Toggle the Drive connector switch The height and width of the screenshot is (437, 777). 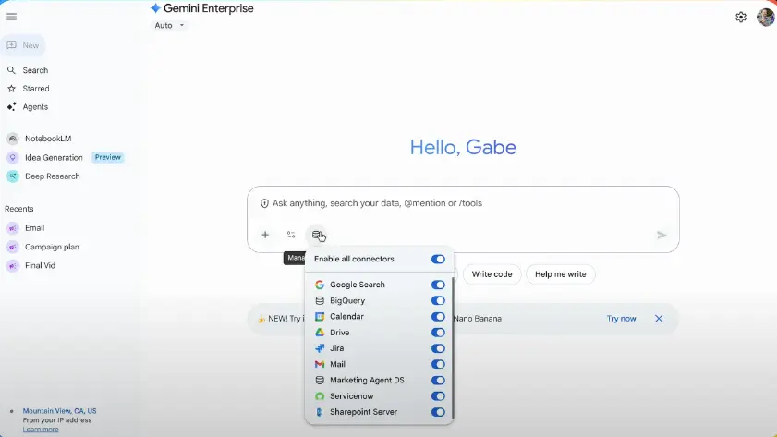pyautogui.click(x=438, y=333)
